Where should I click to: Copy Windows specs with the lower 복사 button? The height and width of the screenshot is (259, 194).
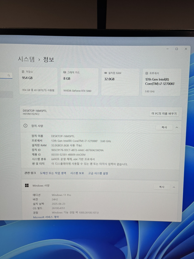tap(161, 187)
